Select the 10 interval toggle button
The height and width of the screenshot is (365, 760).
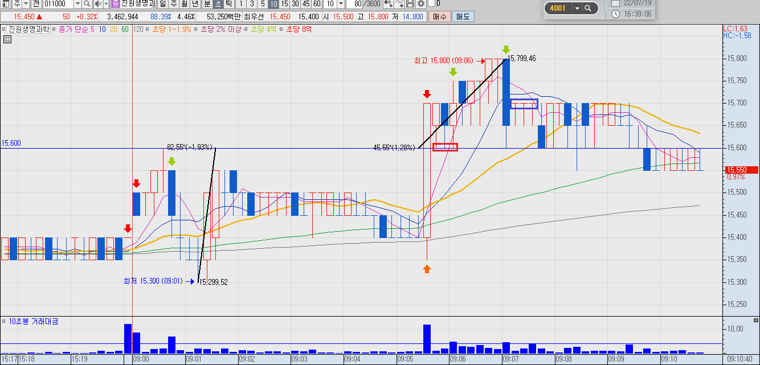pyautogui.click(x=273, y=4)
